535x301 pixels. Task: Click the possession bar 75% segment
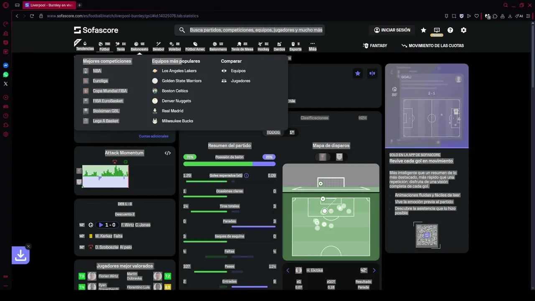click(x=218, y=164)
